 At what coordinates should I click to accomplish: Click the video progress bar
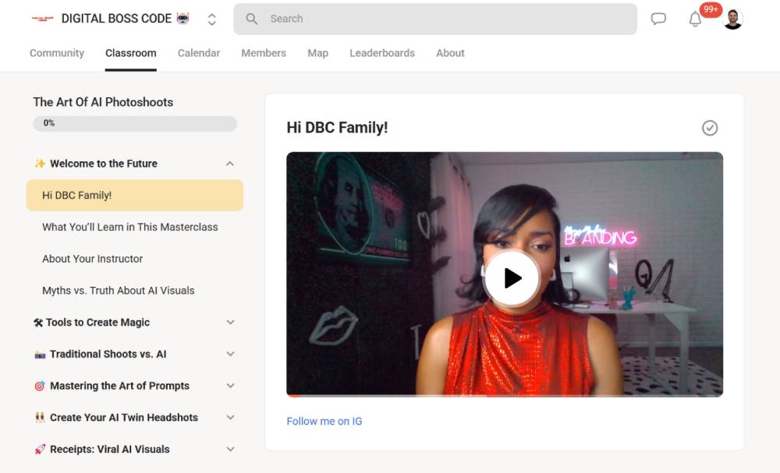click(x=505, y=396)
